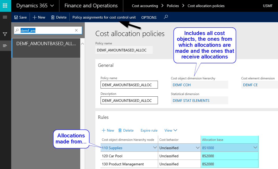Click the Expire rule button
278x169 pixels.
(x=149, y=130)
